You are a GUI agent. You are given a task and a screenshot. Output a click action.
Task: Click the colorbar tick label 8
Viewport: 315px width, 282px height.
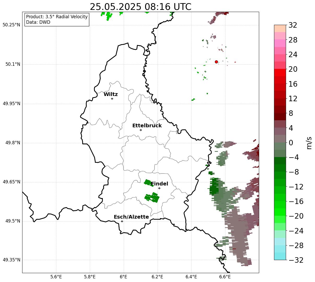pos(291,113)
